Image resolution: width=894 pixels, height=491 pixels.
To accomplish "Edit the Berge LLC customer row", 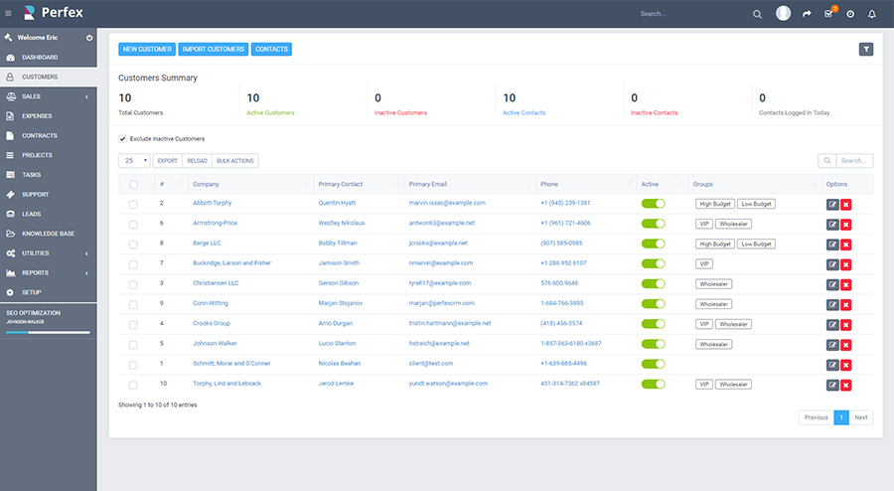I will [x=832, y=244].
